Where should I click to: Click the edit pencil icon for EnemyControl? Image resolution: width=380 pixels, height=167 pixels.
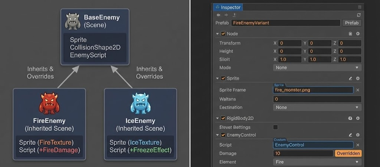click(x=350, y=135)
